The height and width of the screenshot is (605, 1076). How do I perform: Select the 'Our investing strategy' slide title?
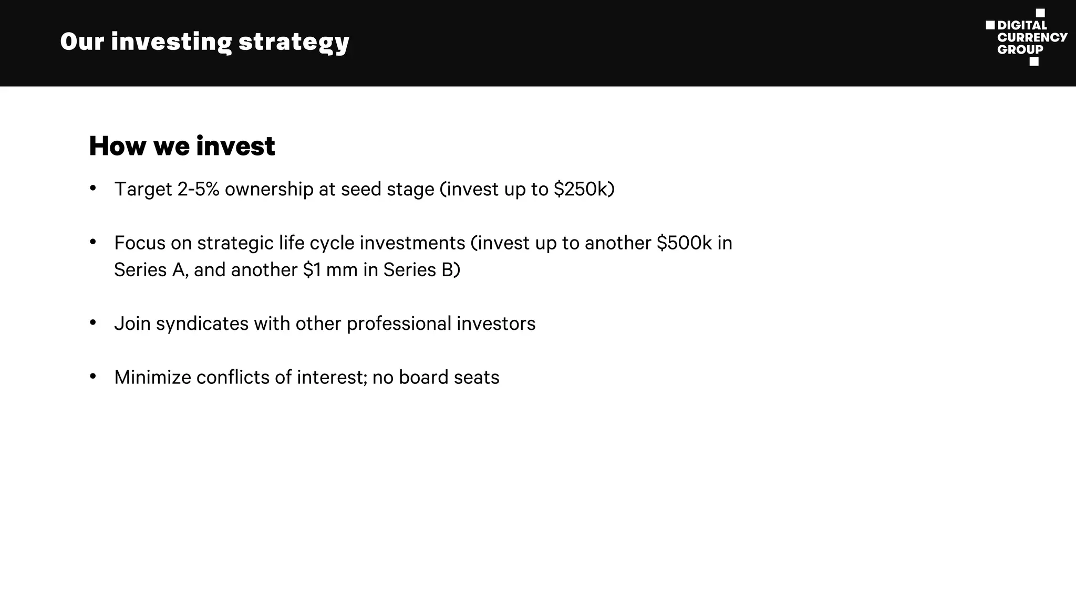pyautogui.click(x=204, y=41)
